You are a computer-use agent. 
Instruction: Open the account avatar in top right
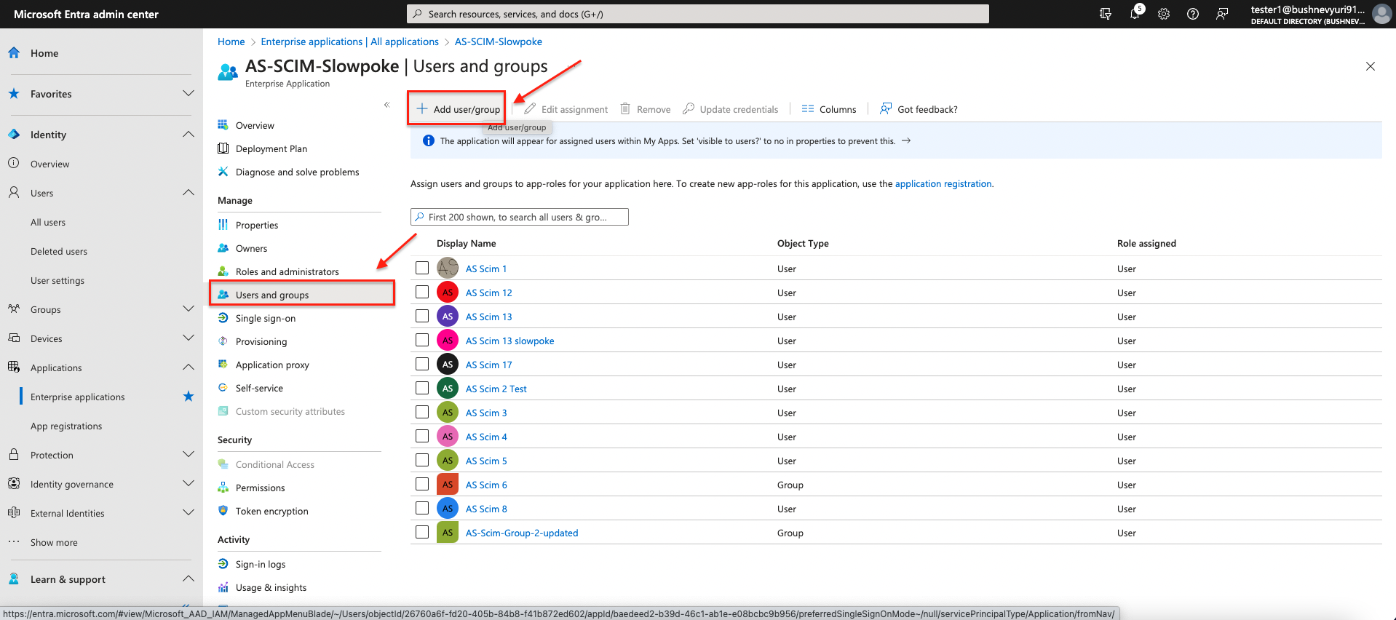coord(1381,14)
